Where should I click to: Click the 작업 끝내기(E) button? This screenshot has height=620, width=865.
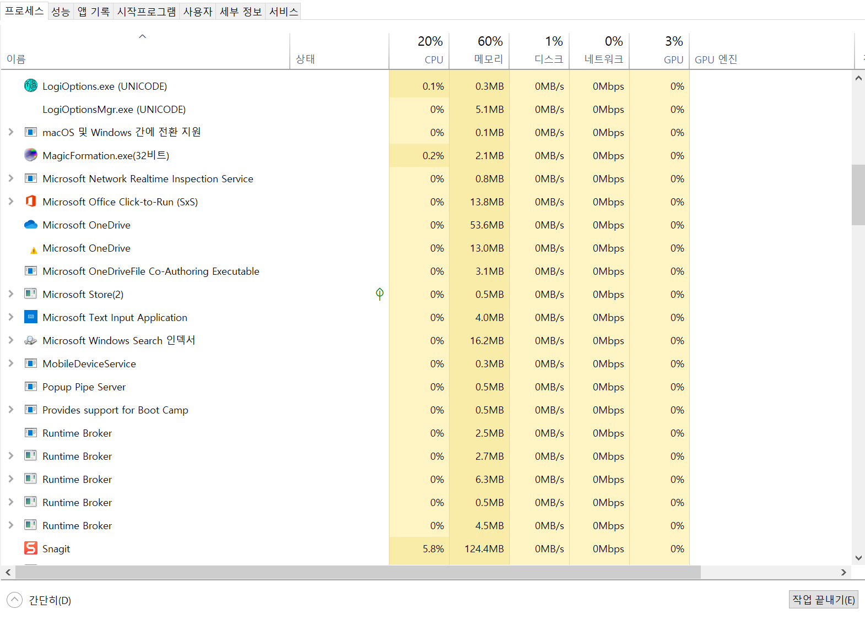tap(823, 600)
